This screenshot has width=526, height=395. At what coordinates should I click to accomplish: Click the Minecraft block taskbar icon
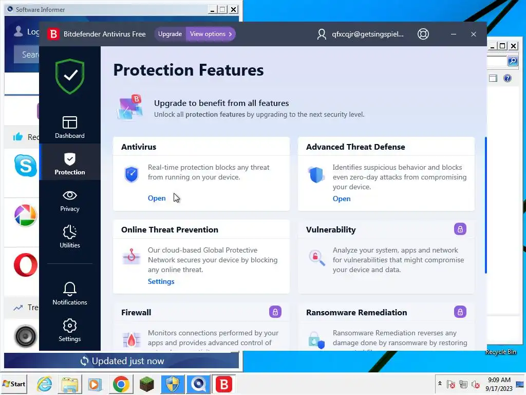(146, 384)
